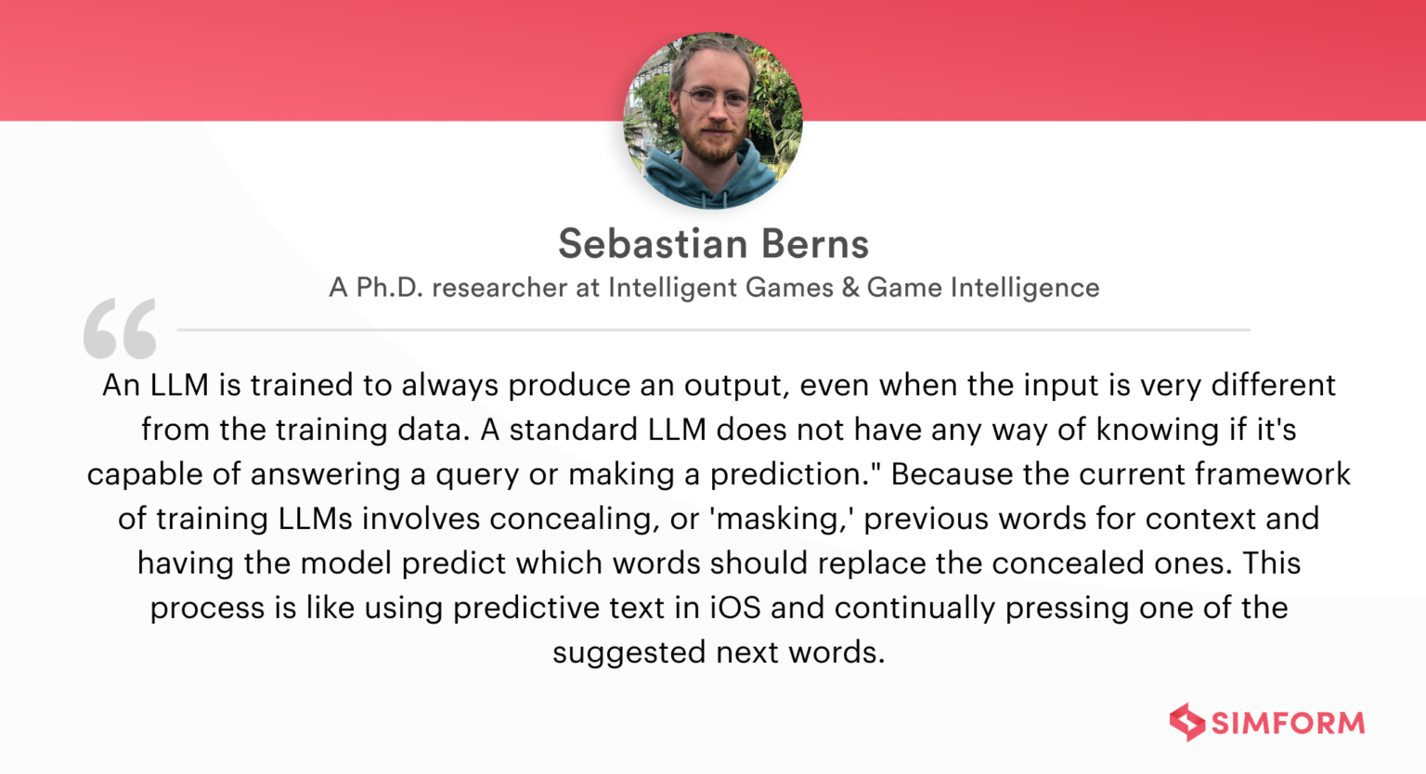The width and height of the screenshot is (1426, 774).
Task: Click the first name "Sebastian" in the heading
Action: [641, 244]
